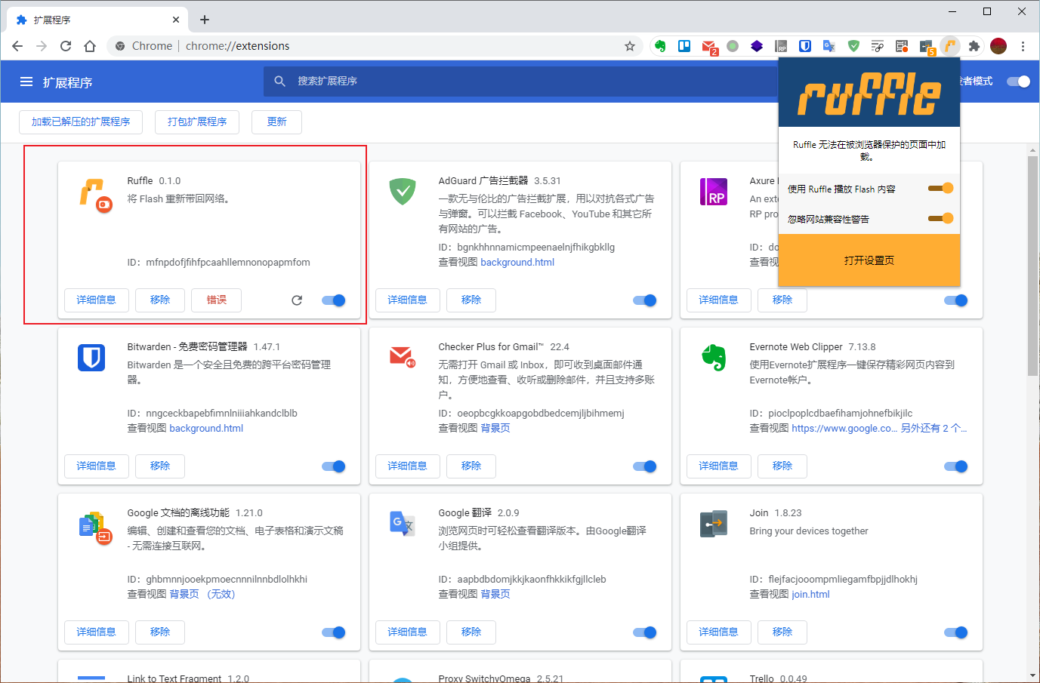Go back with the browser back arrow
The height and width of the screenshot is (683, 1040).
click(17, 46)
